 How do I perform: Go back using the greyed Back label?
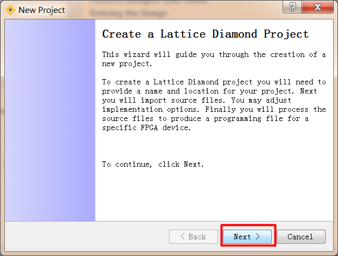tap(197, 237)
